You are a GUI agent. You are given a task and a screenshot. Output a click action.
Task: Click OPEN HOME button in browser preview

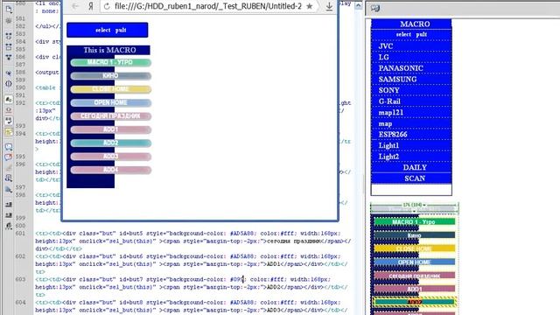click(x=111, y=103)
